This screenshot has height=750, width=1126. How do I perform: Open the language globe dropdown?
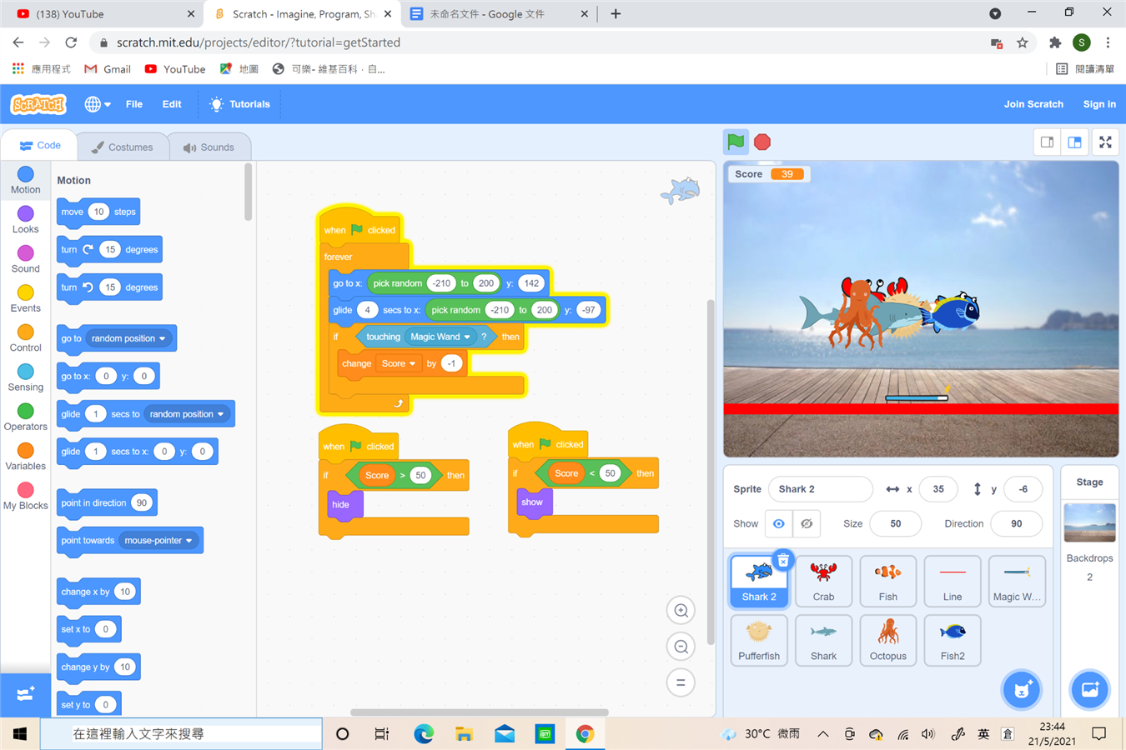98,104
